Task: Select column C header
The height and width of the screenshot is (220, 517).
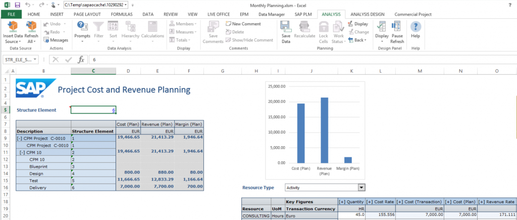Action: (93, 71)
